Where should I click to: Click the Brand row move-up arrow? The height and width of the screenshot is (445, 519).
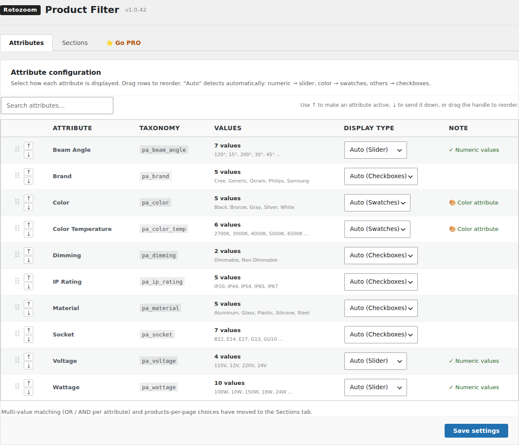coord(29,172)
